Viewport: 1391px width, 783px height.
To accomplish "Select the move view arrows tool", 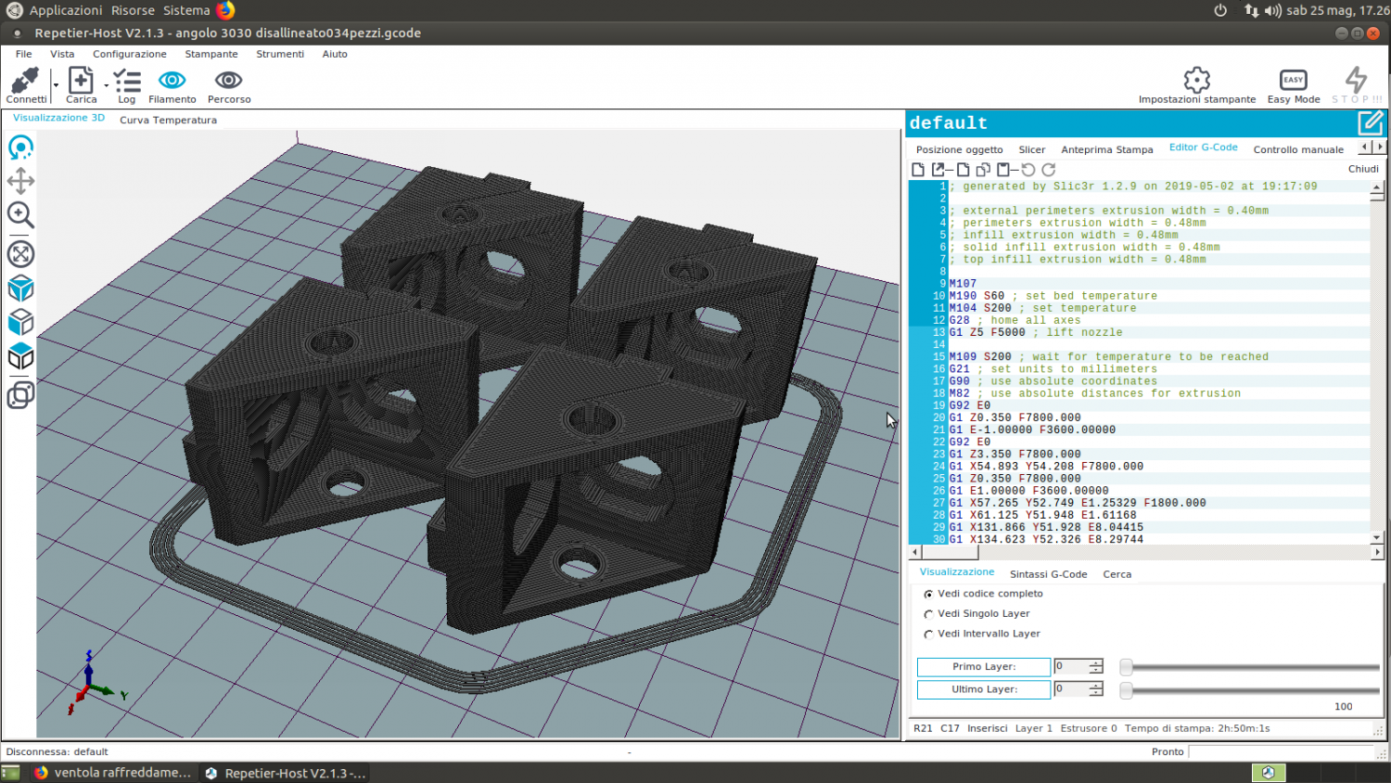I will [20, 181].
